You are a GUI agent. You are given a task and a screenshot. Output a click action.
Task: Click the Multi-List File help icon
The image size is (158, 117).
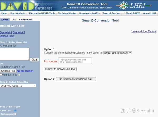click(x=19, y=75)
